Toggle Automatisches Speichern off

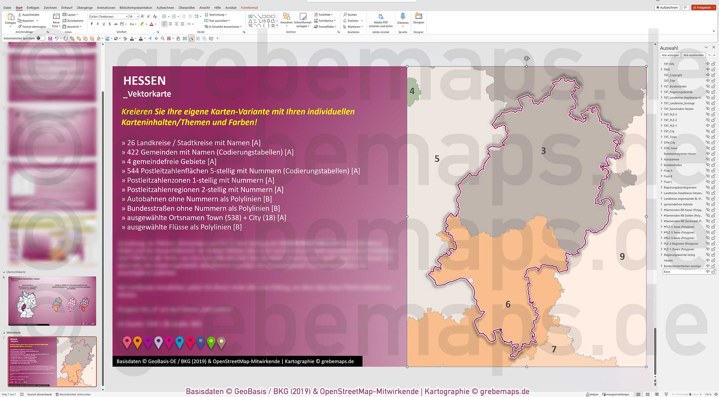point(40,38)
